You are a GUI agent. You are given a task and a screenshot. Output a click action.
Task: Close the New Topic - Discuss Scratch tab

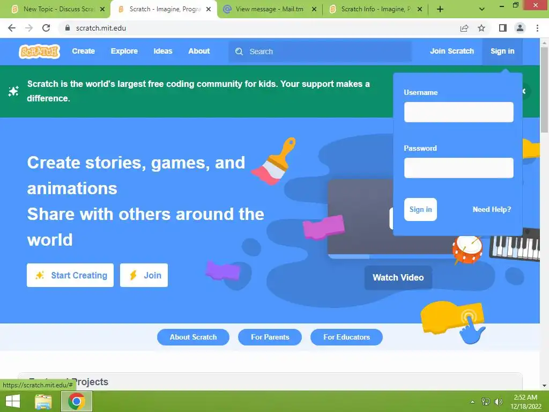point(102,9)
